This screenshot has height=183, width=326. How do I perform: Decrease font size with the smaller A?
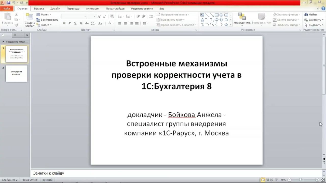(x=104, y=16)
